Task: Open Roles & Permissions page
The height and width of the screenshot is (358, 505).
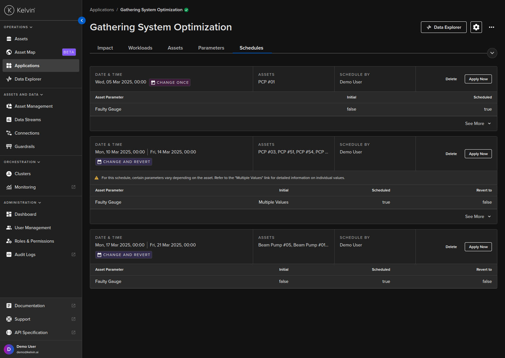Action: pyautogui.click(x=34, y=241)
